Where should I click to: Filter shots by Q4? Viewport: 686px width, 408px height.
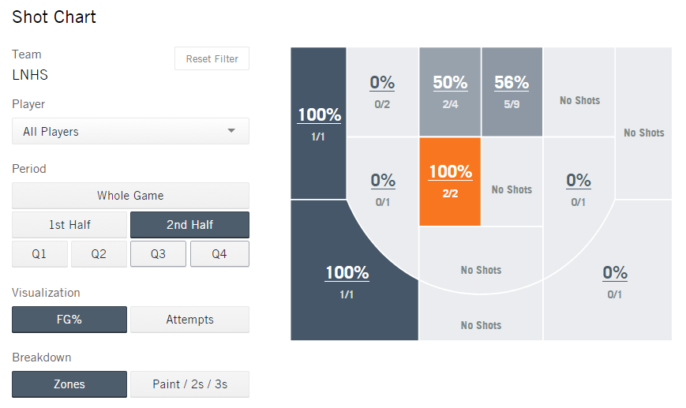pyautogui.click(x=219, y=254)
